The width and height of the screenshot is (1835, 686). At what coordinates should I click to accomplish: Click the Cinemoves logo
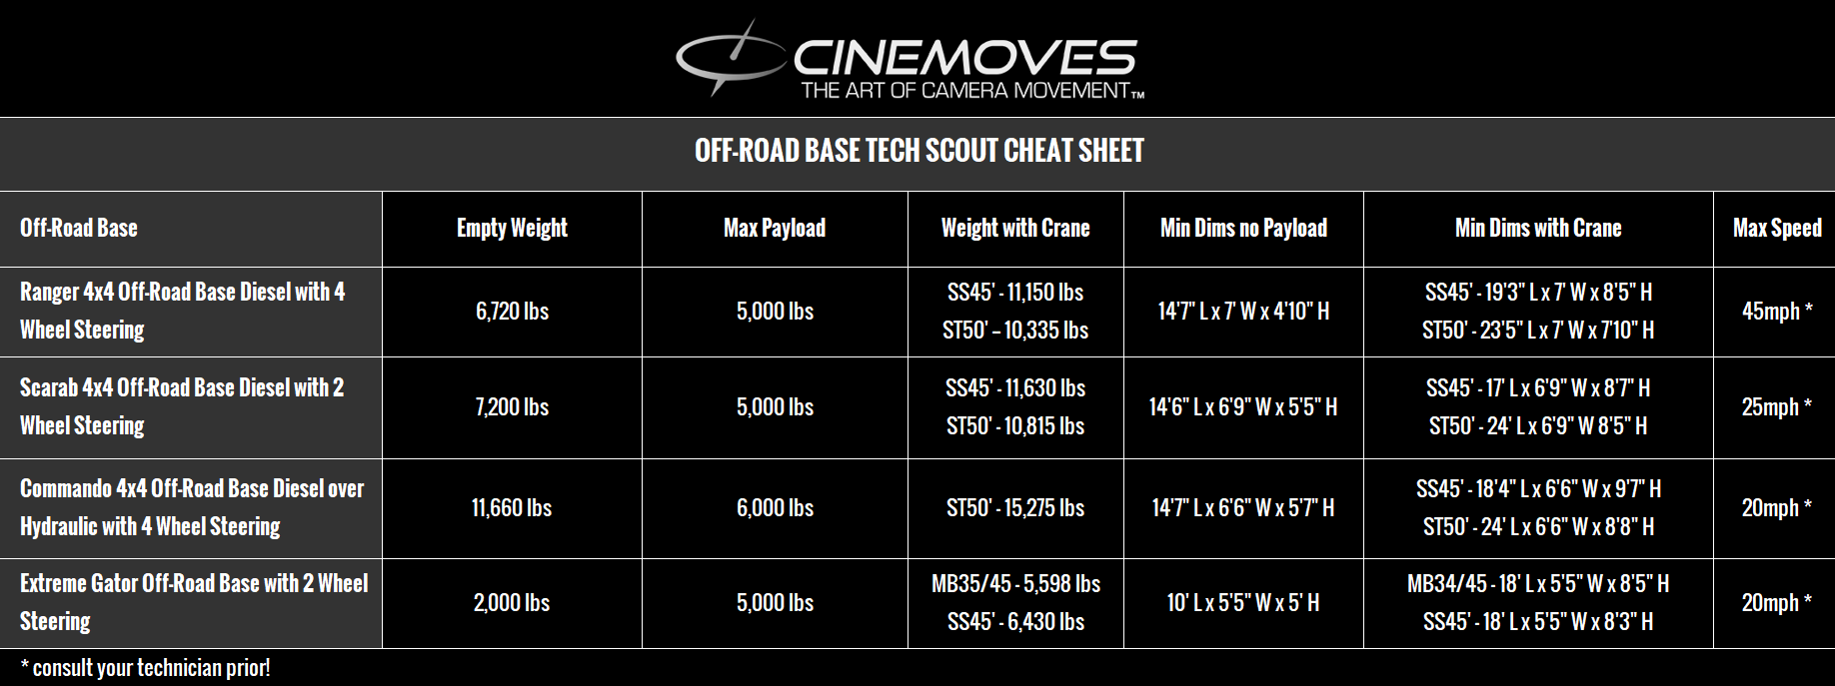pos(910,59)
